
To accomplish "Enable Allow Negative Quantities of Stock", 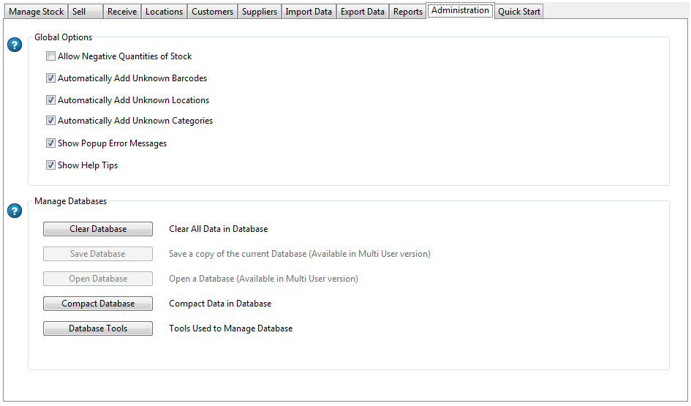I will [x=51, y=56].
